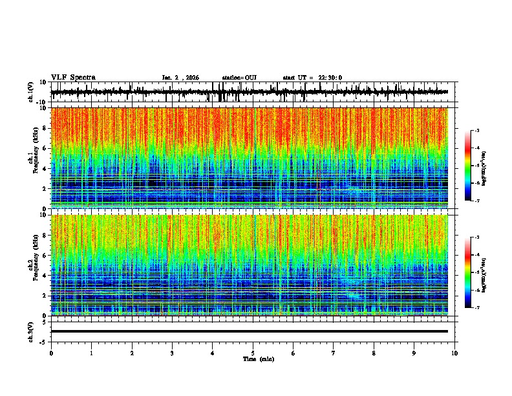Select the ch.2 "Frequency (kHz)" axis label

(36, 258)
